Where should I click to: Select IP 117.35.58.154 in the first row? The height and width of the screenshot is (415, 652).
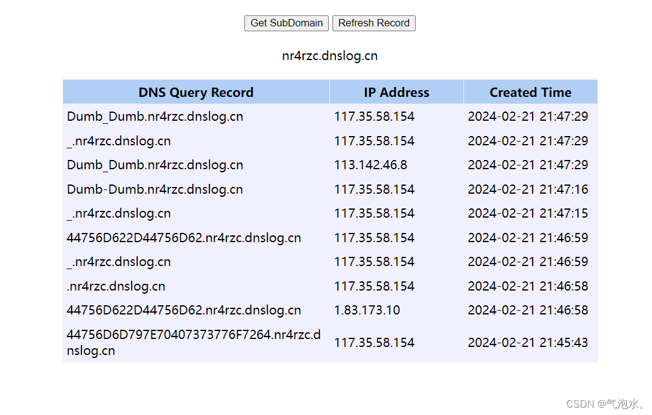point(374,116)
